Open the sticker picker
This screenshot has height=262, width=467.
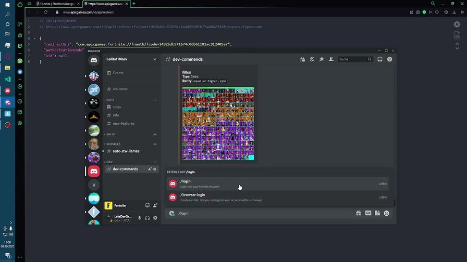pyautogui.click(x=377, y=213)
